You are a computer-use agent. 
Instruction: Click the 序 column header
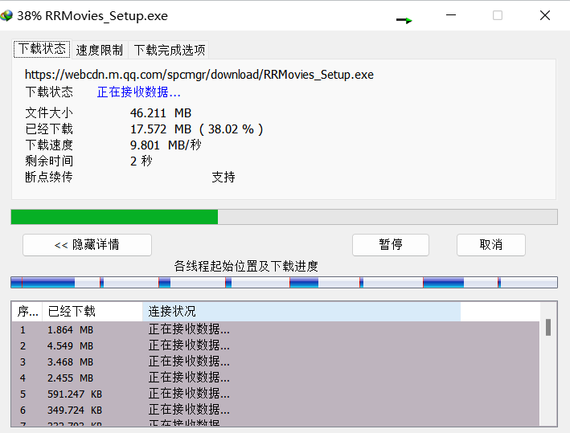[27, 311]
